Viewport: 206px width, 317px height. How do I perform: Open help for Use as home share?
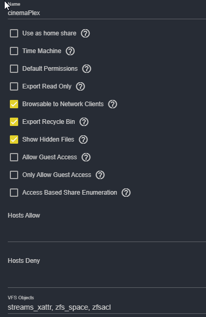pyautogui.click(x=85, y=33)
